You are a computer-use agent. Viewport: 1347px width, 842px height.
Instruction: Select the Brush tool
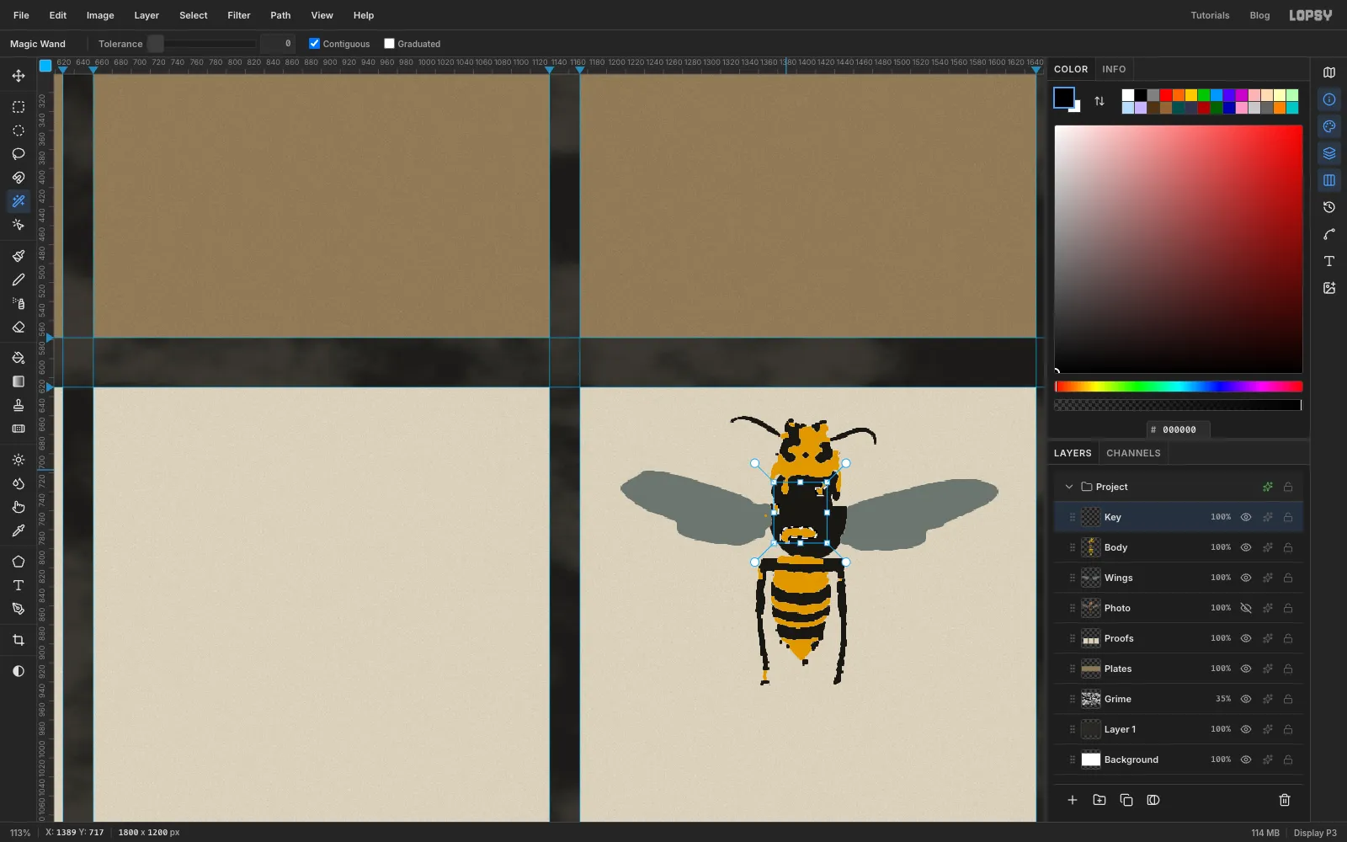pos(19,256)
